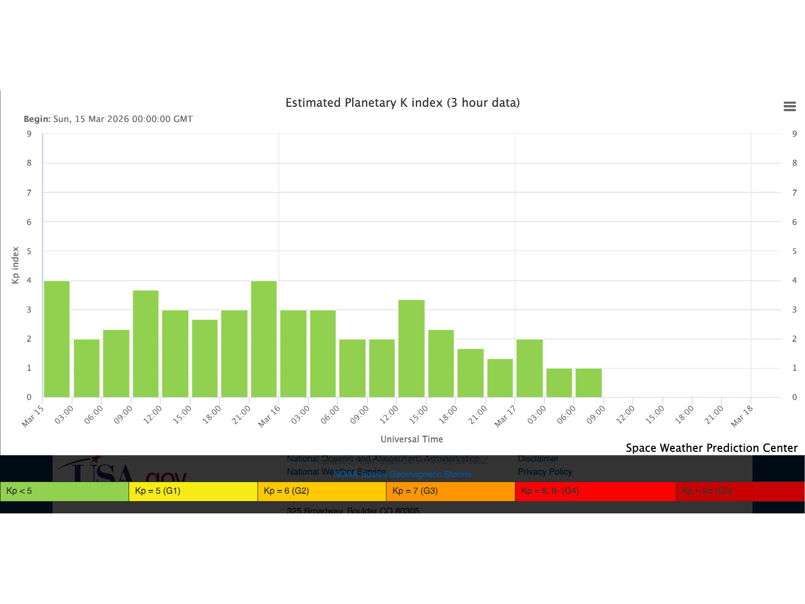This screenshot has height=604, width=805.
Task: Click the Kp 4 bar starting 21:00 Mar 15
Action: 263,339
